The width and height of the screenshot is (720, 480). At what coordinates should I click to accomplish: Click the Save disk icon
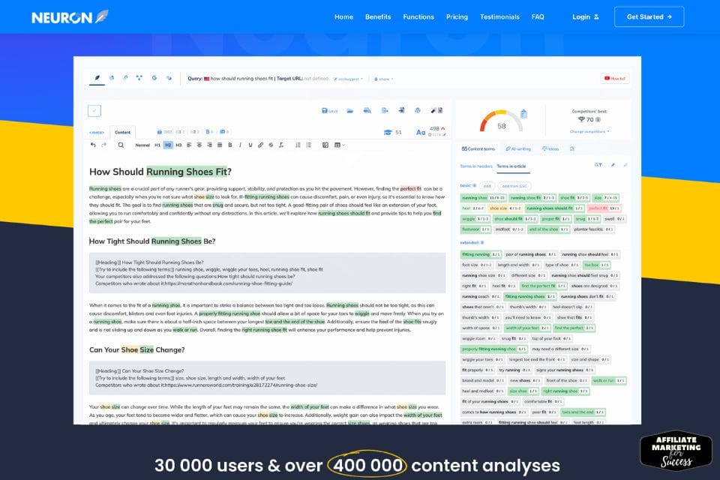tap(329, 111)
